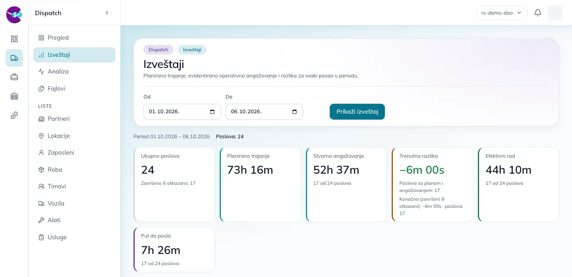This screenshot has width=572, height=277.
Task: Open notifications bell
Action: pos(538,13)
